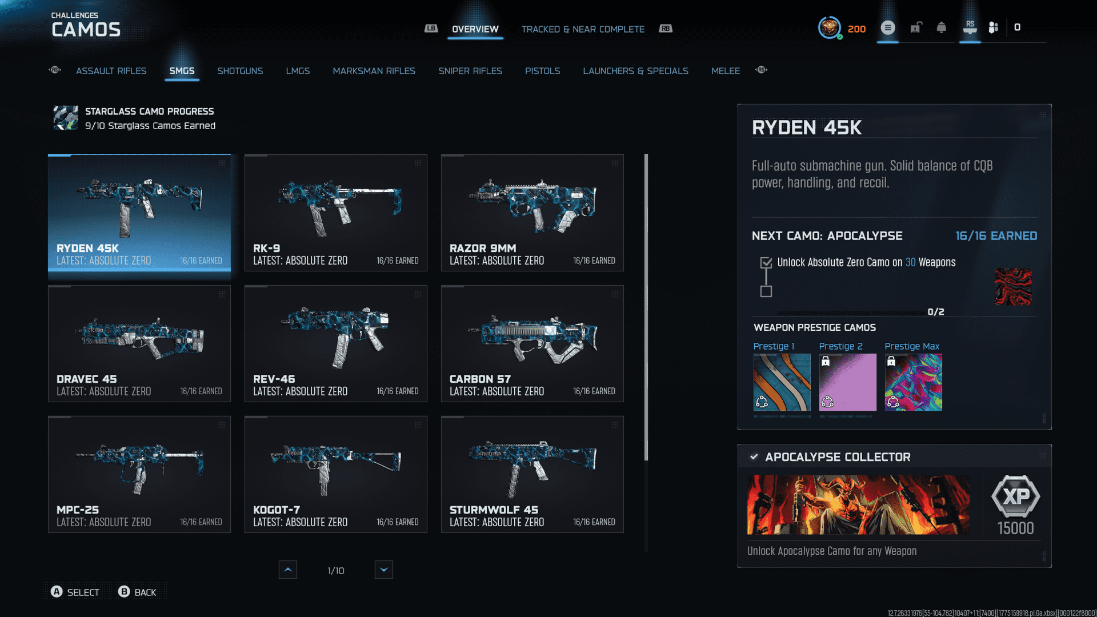
Task: Click the unlock padlock icon in top bar
Action: click(916, 27)
